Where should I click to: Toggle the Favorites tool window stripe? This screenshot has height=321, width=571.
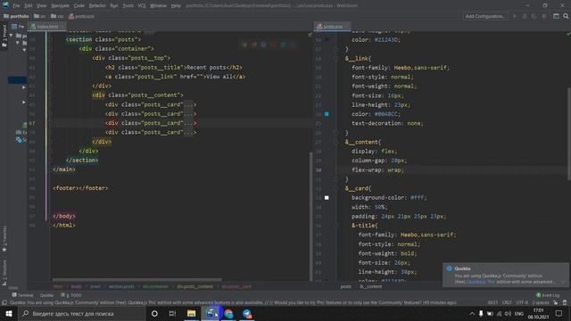coord(4,239)
